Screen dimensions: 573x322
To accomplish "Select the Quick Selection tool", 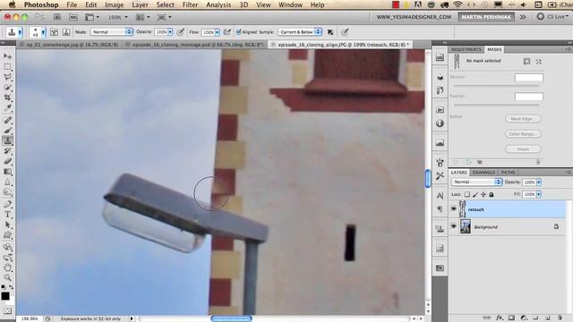I will tap(7, 88).
